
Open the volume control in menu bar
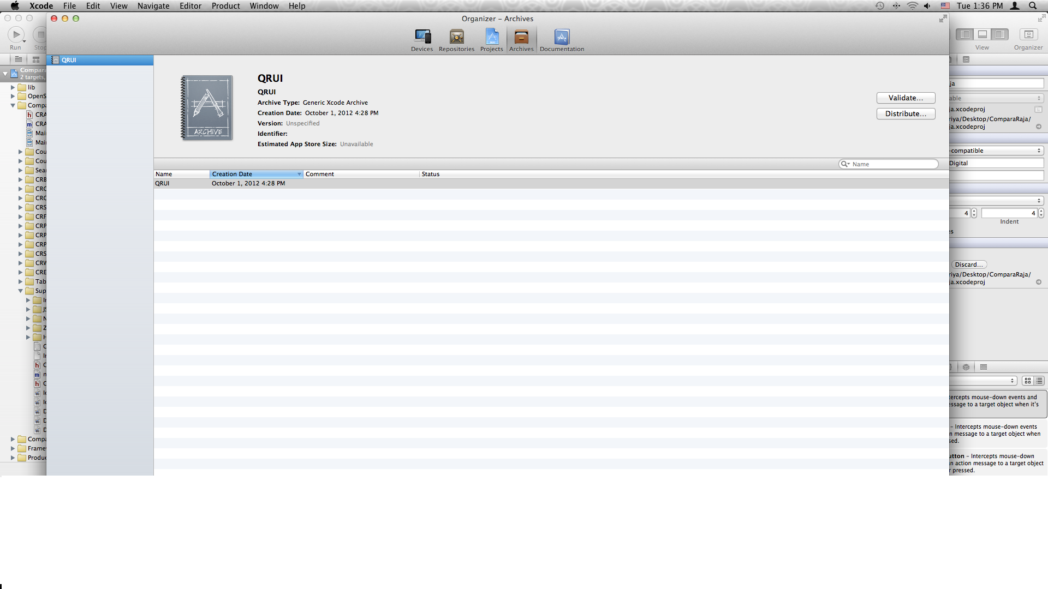(927, 6)
